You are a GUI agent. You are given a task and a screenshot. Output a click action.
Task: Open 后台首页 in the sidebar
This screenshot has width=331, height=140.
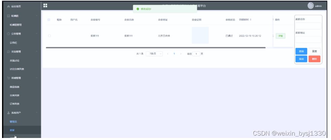[x=16, y=6]
